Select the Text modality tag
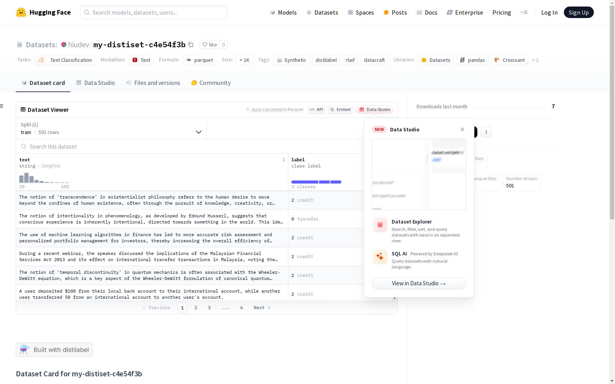 (x=141, y=60)
